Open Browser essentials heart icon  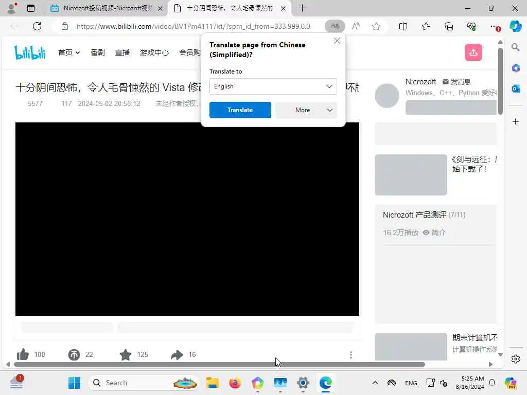(x=471, y=26)
